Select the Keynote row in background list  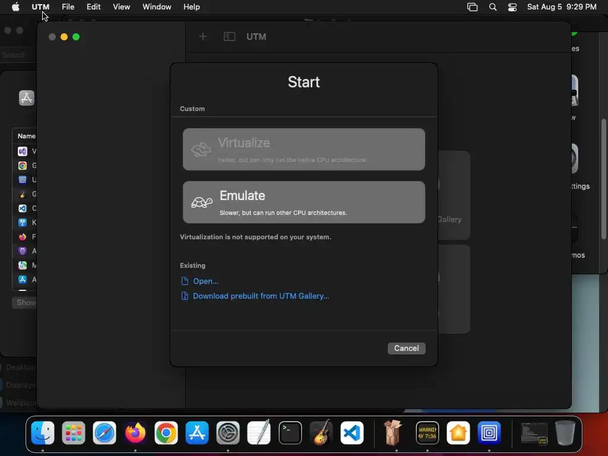click(x=25, y=223)
